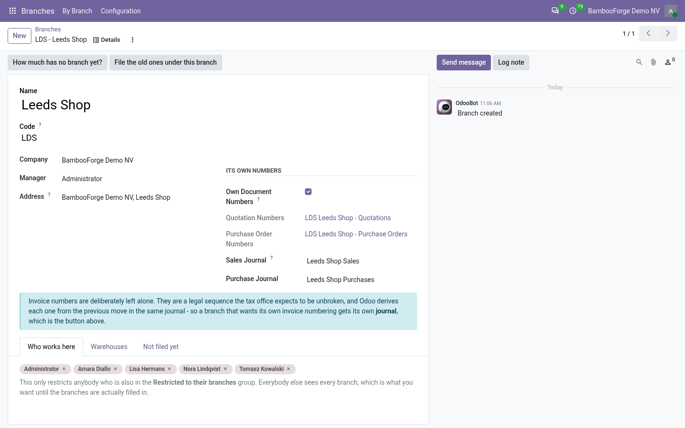Edit the Name field Leeds Shop
This screenshot has height=428, width=685.
[x=218, y=105]
